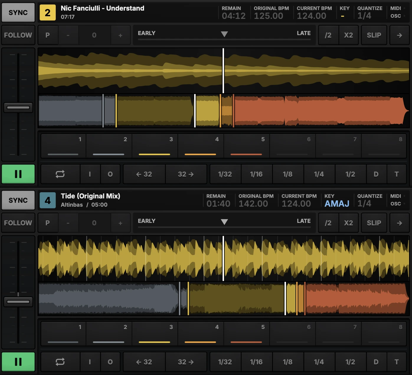Set loop in point on deck 4

coord(90,362)
